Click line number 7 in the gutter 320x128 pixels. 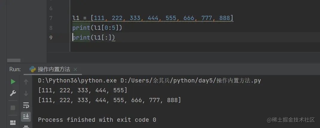(x=50, y=18)
